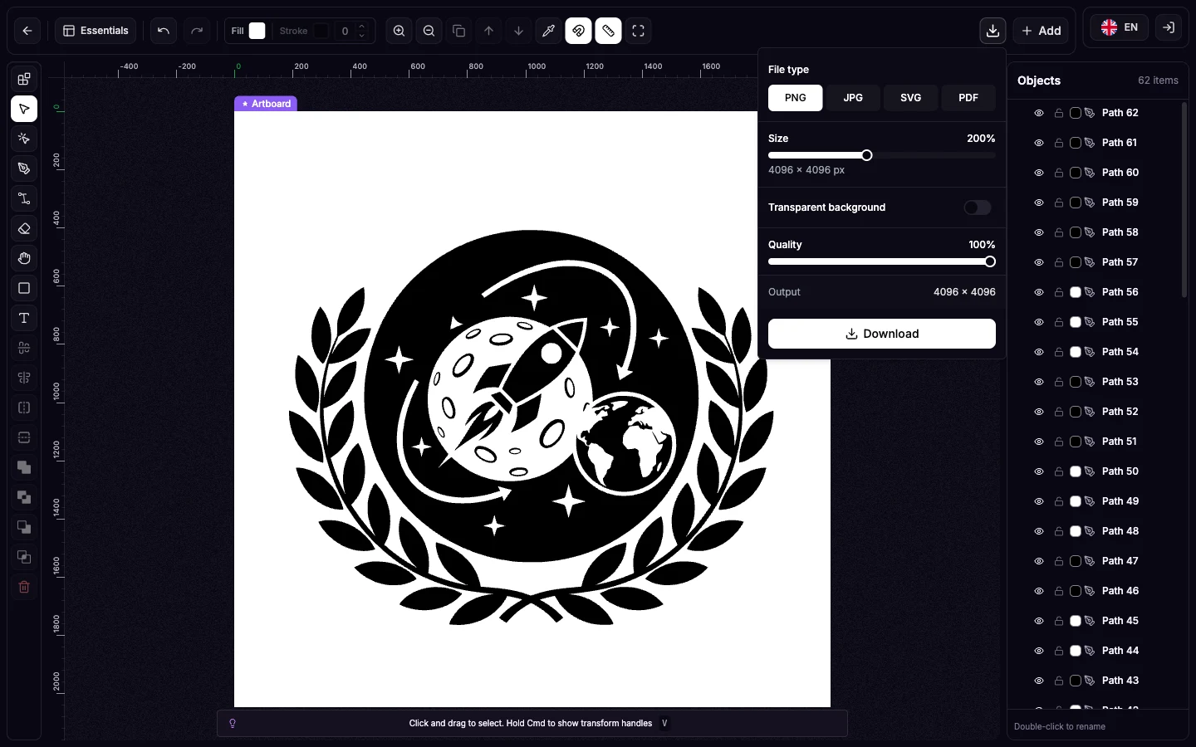Click the Download button

(x=882, y=334)
